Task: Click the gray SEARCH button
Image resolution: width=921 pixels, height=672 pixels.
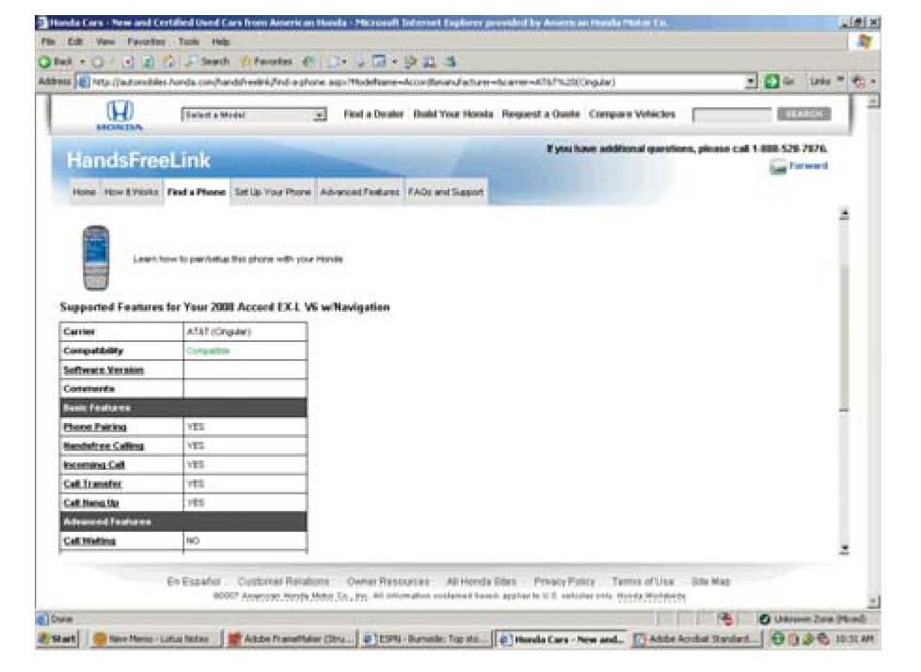Action: tap(803, 114)
